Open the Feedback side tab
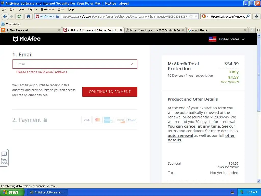261x196 pixels. point(4,158)
